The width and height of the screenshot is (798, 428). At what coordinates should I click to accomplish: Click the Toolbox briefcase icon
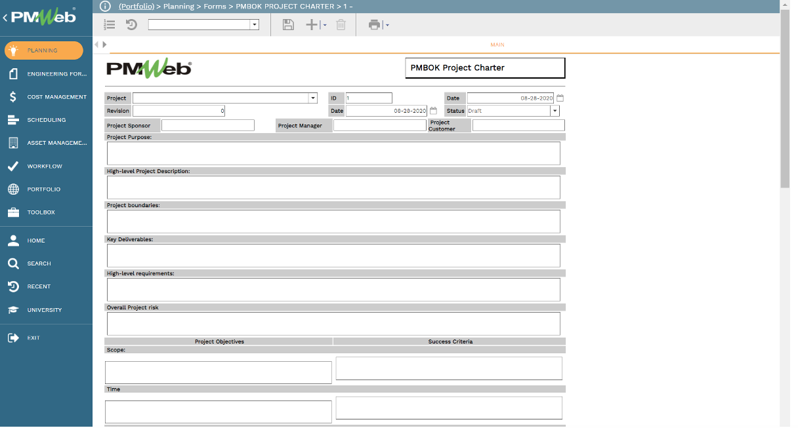pyautogui.click(x=13, y=212)
